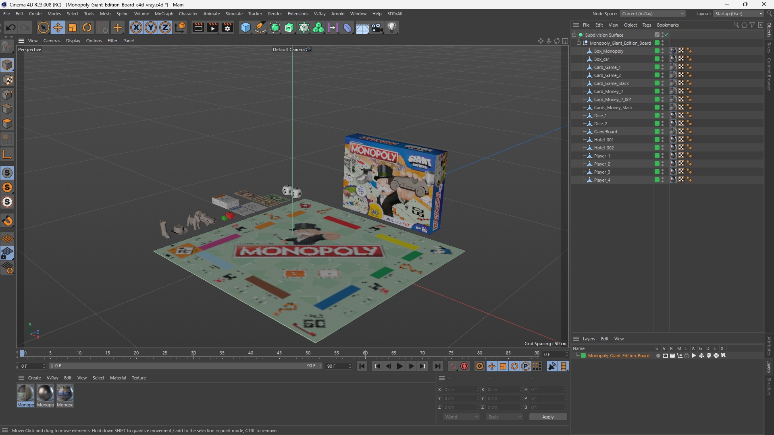Open viewport Display menu

(73, 41)
